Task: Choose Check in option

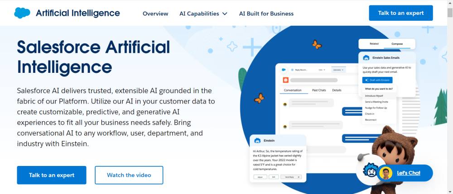Action: coord(370,114)
